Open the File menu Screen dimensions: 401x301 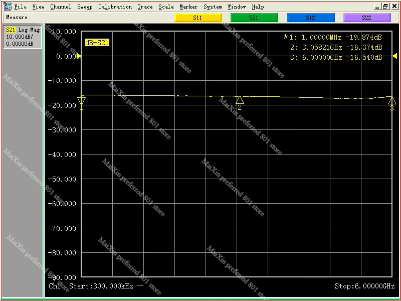(x=20, y=7)
